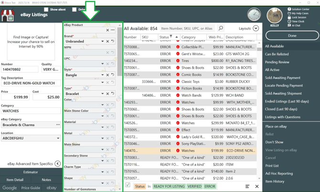
Task: Open the Price Guide button
Action: point(31,188)
